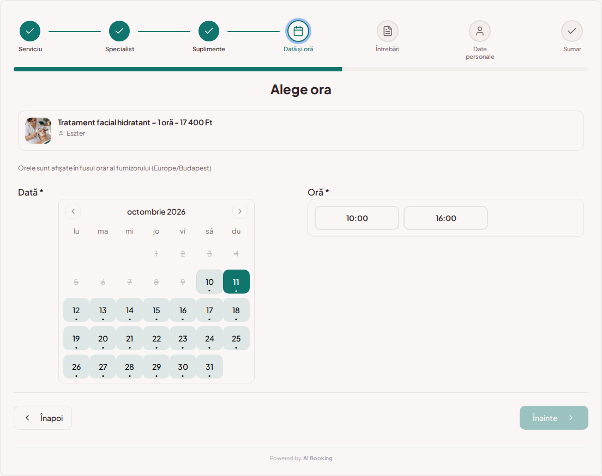The image size is (602, 476).
Task: Click the facial treatment service thumbnail
Action: pyautogui.click(x=38, y=130)
